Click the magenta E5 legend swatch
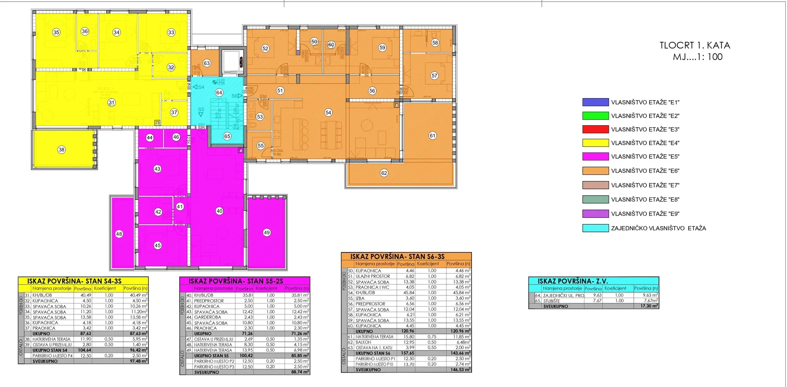 pyautogui.click(x=595, y=156)
